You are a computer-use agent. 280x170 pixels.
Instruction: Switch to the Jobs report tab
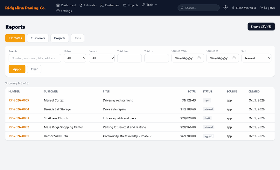(x=78, y=38)
